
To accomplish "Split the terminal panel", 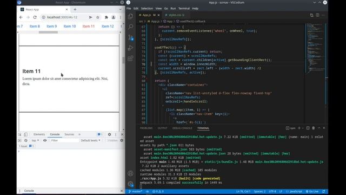I will (x=308, y=128).
